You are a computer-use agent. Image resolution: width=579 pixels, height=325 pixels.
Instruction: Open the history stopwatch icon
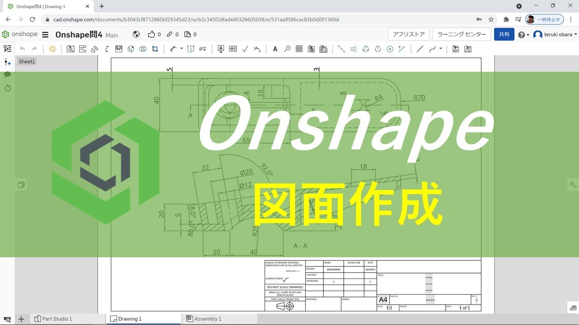(7, 88)
